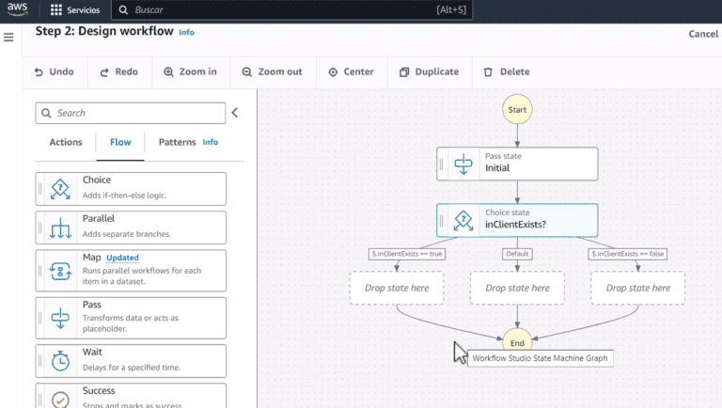This screenshot has height=408, width=722.
Task: Click drop placeholder under true branch
Action: coord(397,288)
